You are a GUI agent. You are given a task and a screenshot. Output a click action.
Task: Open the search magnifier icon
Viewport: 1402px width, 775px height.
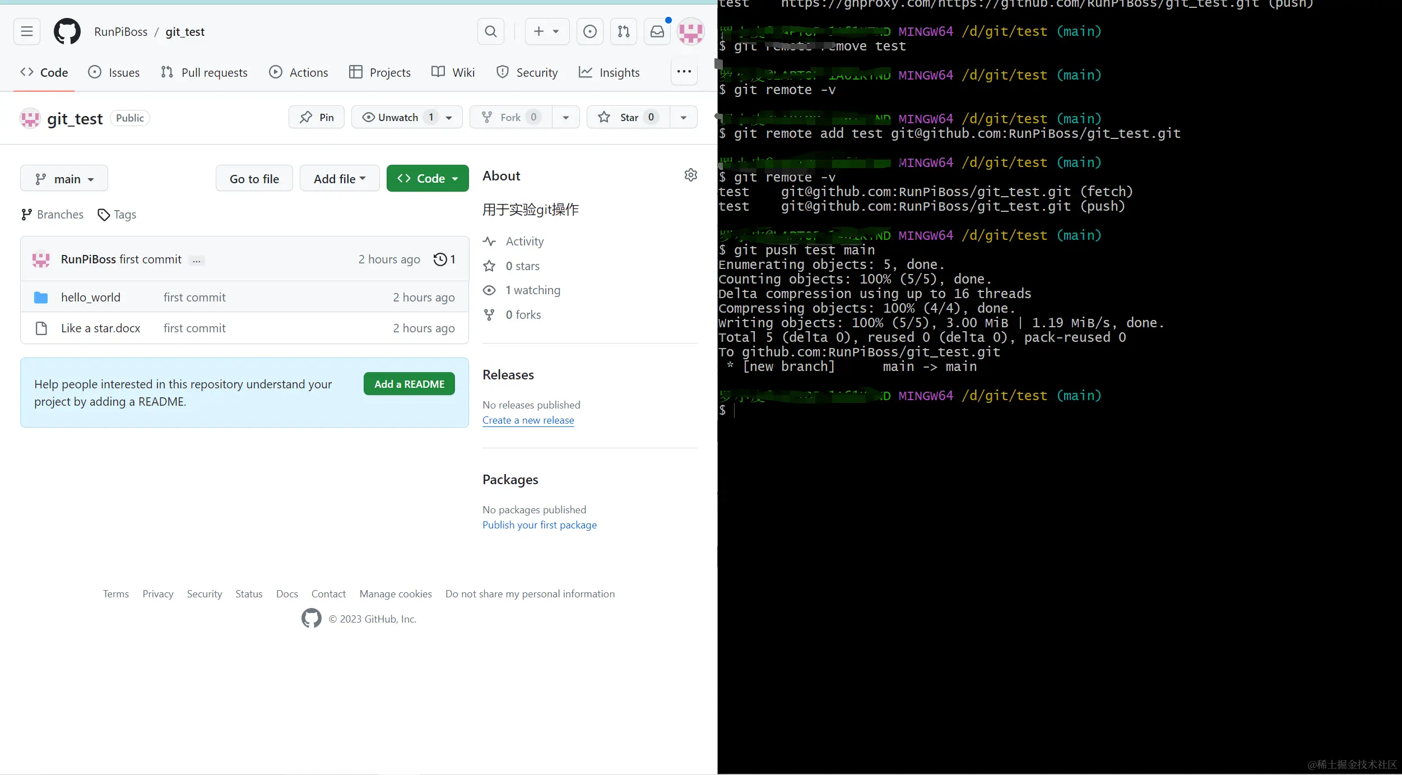490,31
